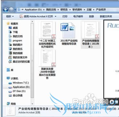
Task: Expand arrow after Application (D:) breadcrumb
Action: coord(44,10)
